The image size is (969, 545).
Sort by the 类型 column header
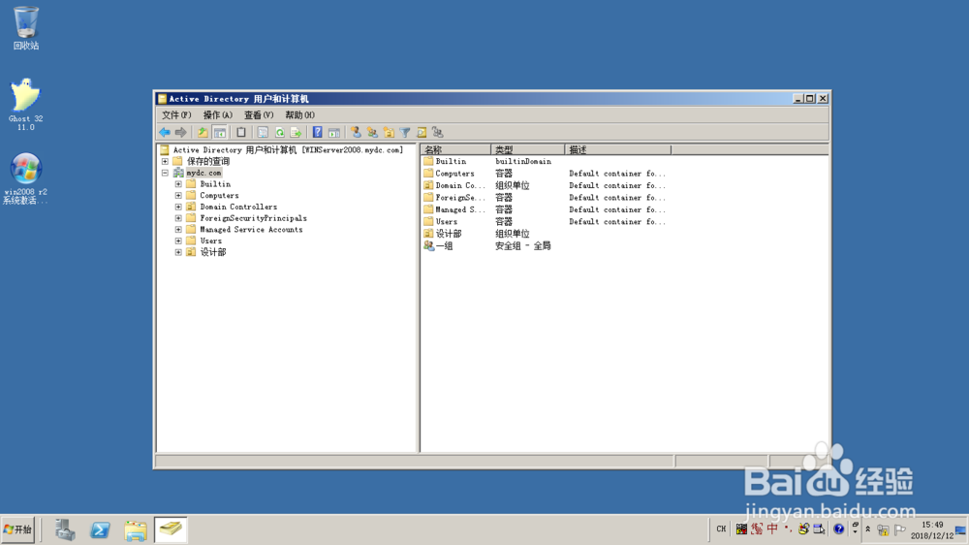(x=528, y=149)
